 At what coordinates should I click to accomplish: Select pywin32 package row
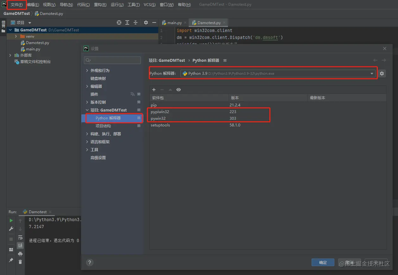(268, 118)
